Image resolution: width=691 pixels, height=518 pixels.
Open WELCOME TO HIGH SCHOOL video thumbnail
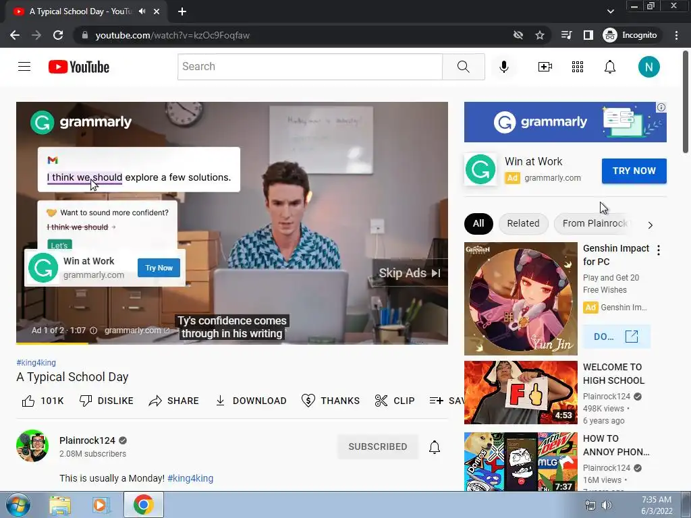(520, 393)
